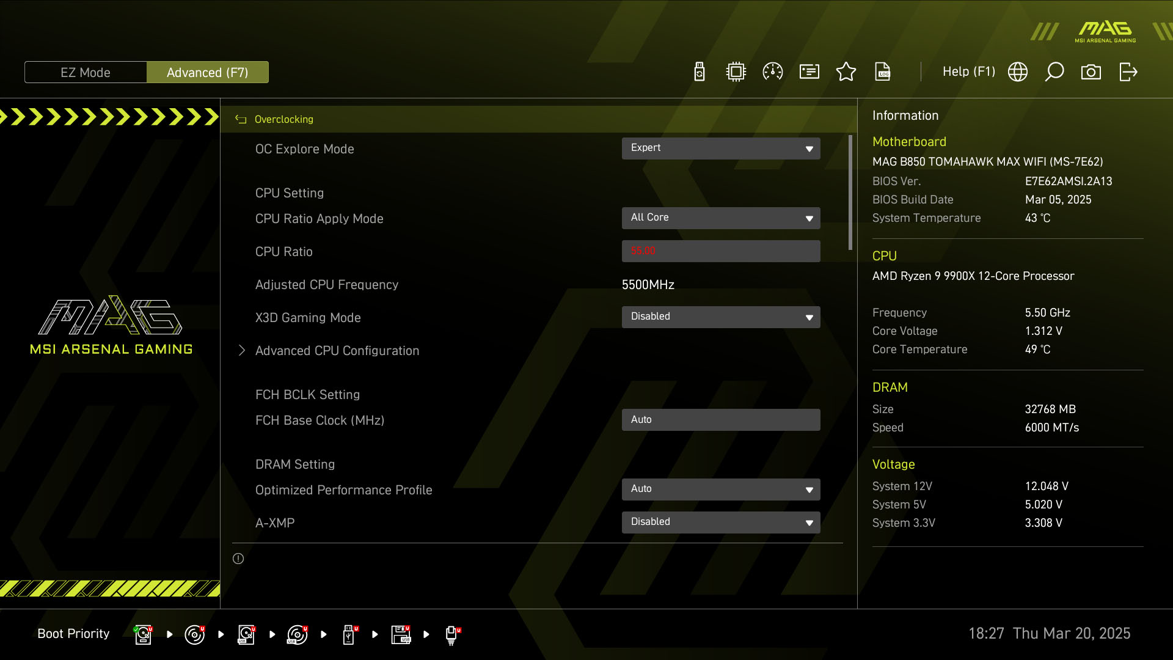The image size is (1173, 660).
Task: Select the Advanced CPU Configuration submenu
Action: (x=337, y=351)
